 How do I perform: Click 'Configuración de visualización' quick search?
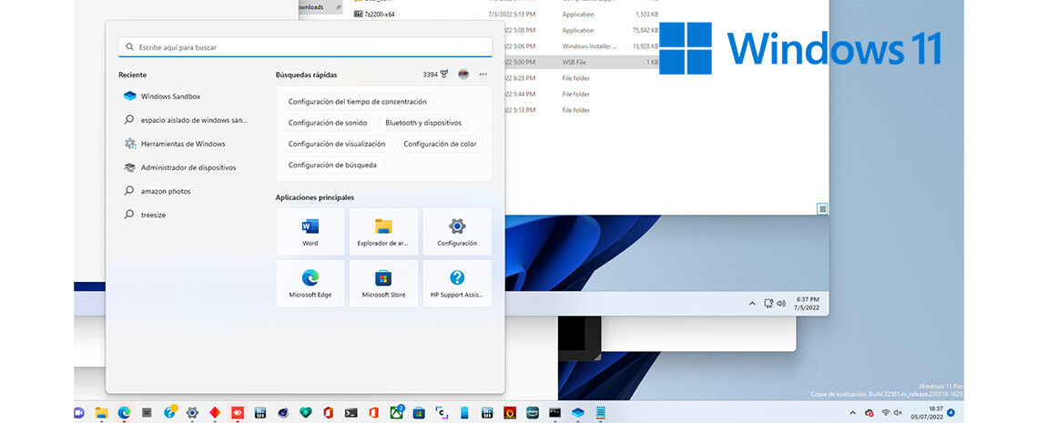coord(337,144)
